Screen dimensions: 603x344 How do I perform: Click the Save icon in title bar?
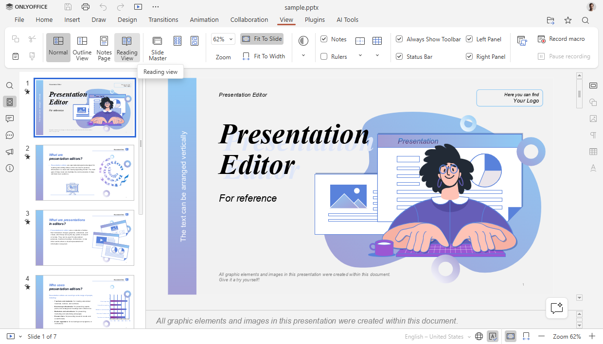pyautogui.click(x=68, y=7)
